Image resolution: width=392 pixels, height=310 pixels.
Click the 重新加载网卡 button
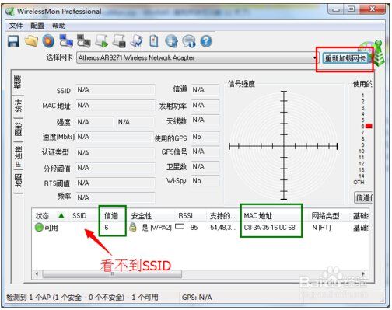(x=345, y=58)
